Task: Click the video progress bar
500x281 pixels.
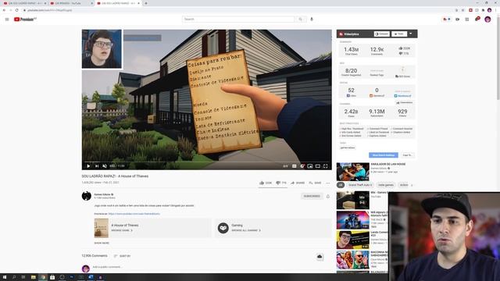Action: (206, 162)
